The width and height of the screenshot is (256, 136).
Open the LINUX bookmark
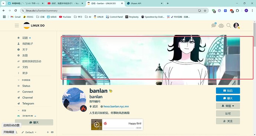click(99, 17)
